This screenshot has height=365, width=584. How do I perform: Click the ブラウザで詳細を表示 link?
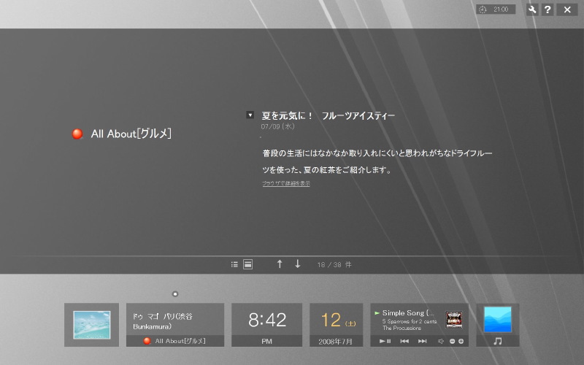pyautogui.click(x=286, y=184)
